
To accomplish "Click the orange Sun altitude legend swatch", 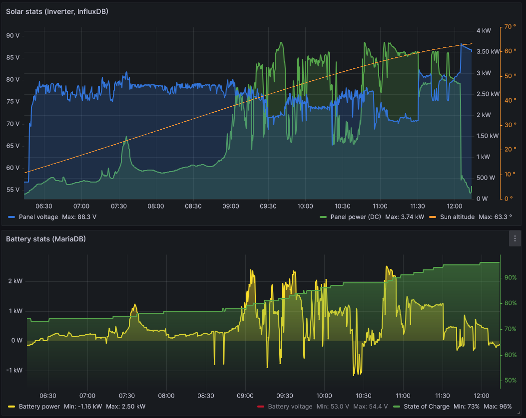I will (433, 217).
